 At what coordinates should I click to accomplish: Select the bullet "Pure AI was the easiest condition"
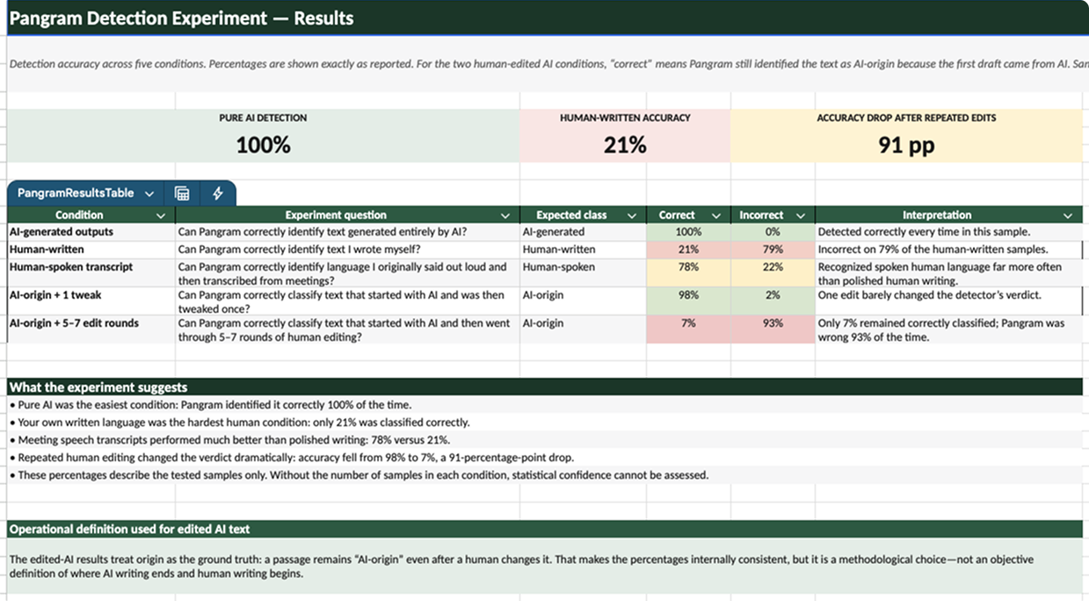(x=210, y=405)
